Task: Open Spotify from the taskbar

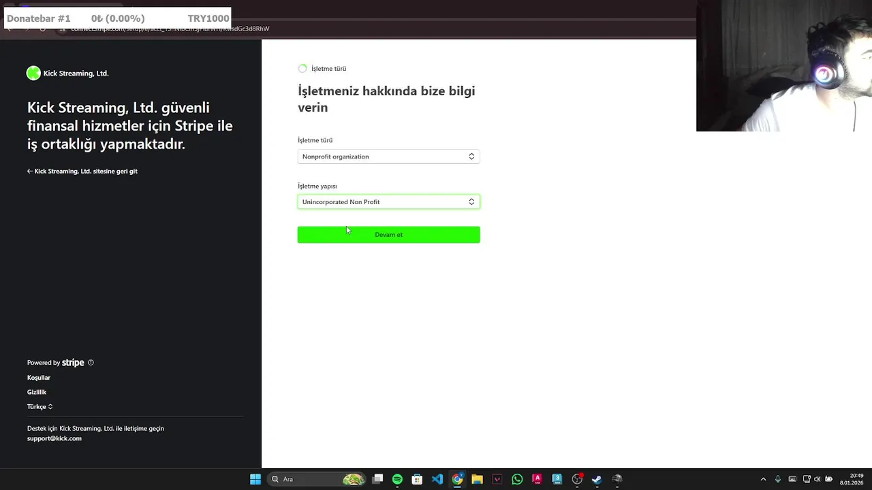Action: click(397, 479)
